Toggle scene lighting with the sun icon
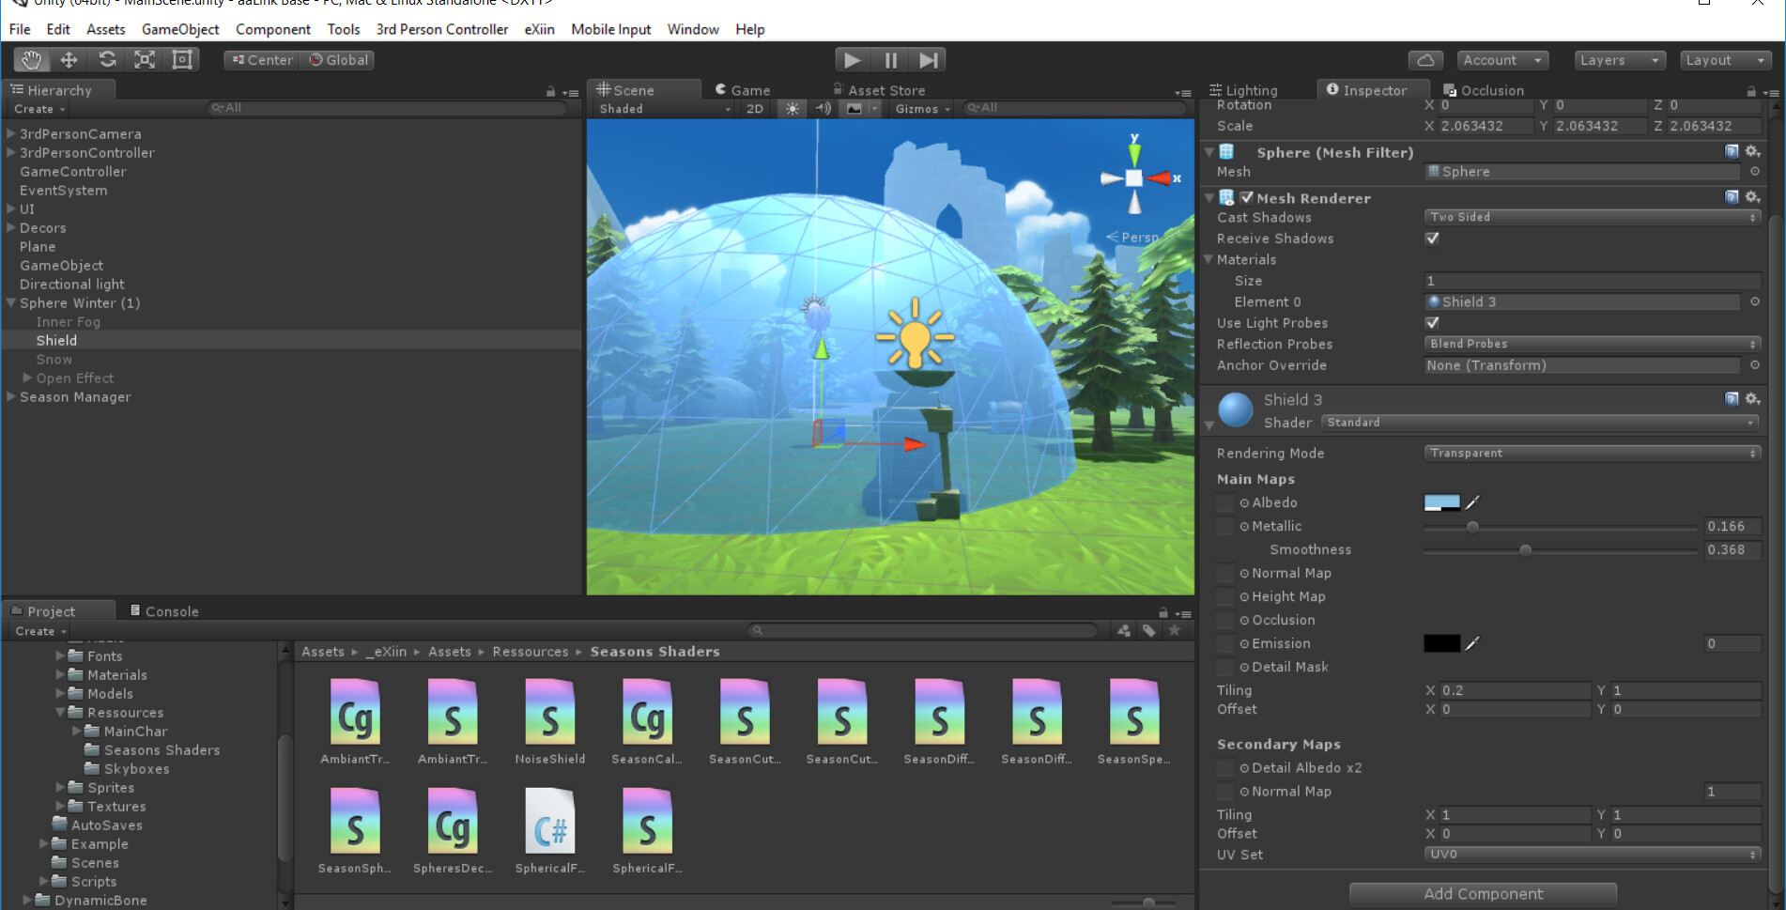The width and height of the screenshot is (1786, 910). pyautogui.click(x=792, y=108)
